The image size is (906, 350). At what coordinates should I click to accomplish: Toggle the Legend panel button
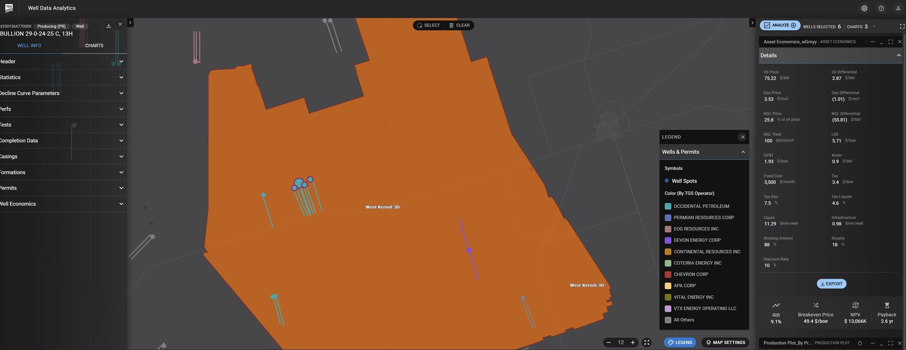[680, 342]
